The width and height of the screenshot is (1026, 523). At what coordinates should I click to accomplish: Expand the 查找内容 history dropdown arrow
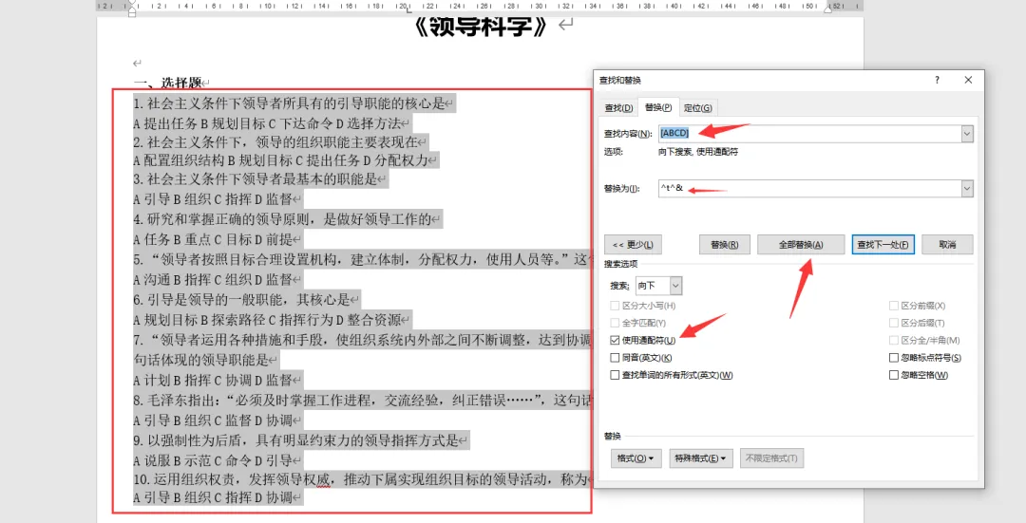(x=967, y=134)
